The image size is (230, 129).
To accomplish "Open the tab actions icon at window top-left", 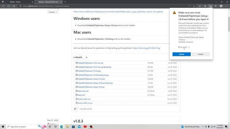I will tap(3, 2).
